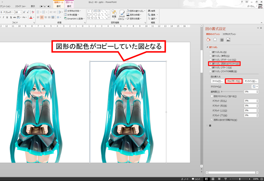Apply strikethrough with the abc icon
Screen dimensions: 264x181
(x=14, y=17)
